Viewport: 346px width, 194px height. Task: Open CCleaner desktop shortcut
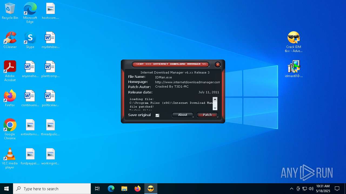tap(10, 40)
